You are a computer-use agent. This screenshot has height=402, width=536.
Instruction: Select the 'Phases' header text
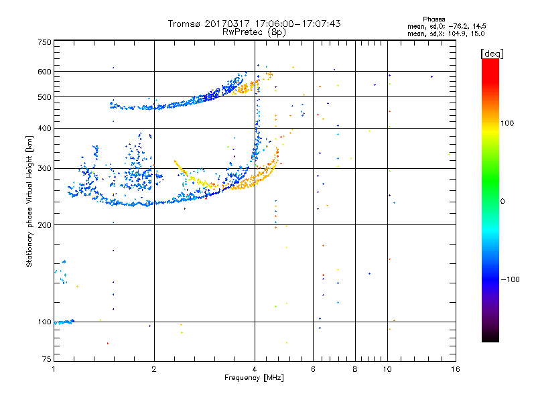(433, 19)
